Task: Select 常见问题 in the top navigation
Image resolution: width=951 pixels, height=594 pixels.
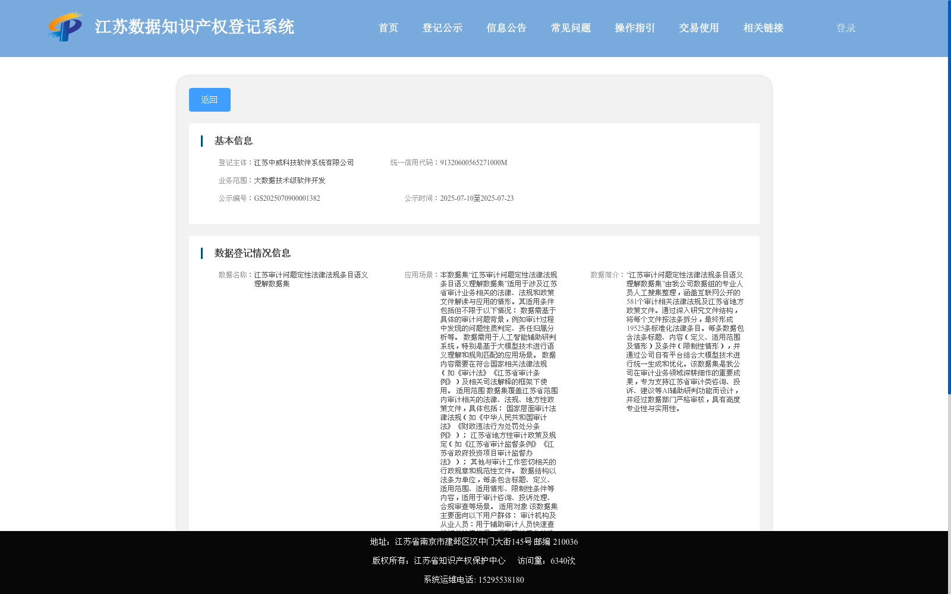Action: coord(571,28)
